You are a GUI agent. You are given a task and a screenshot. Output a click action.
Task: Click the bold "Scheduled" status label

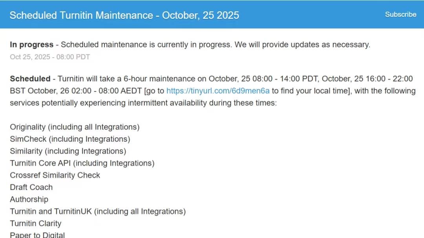30,79
